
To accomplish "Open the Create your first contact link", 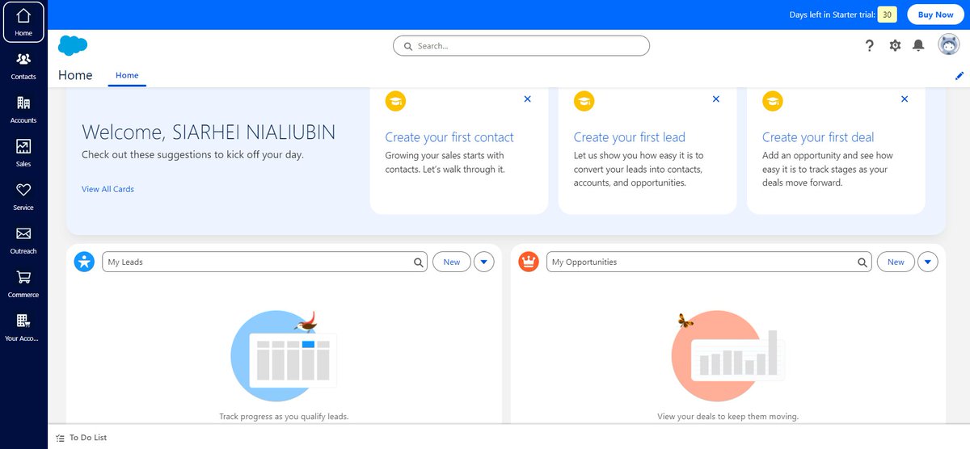I will 449,137.
